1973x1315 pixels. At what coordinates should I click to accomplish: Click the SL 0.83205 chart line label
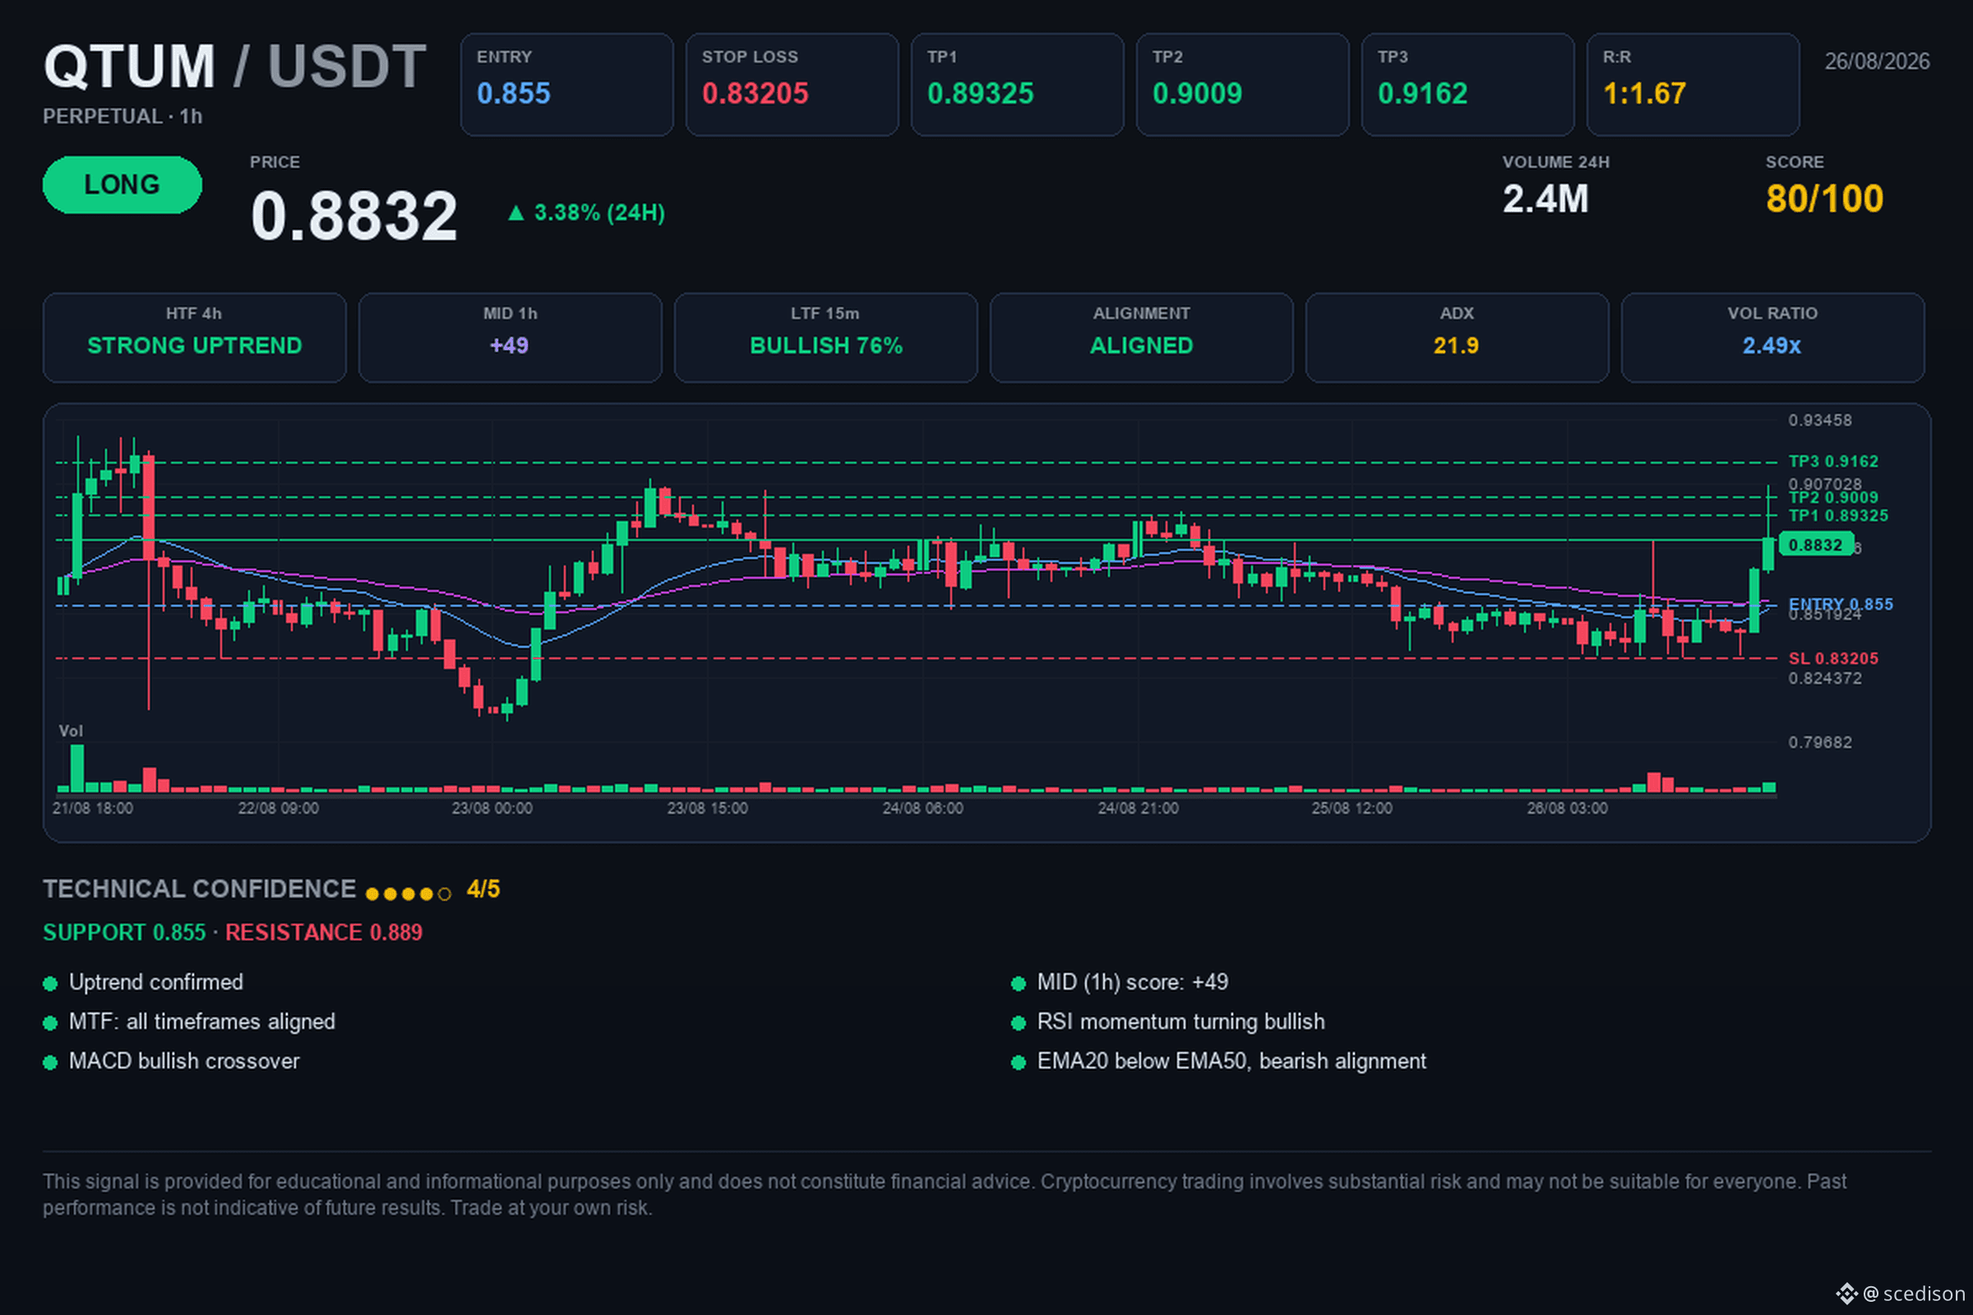(1833, 658)
